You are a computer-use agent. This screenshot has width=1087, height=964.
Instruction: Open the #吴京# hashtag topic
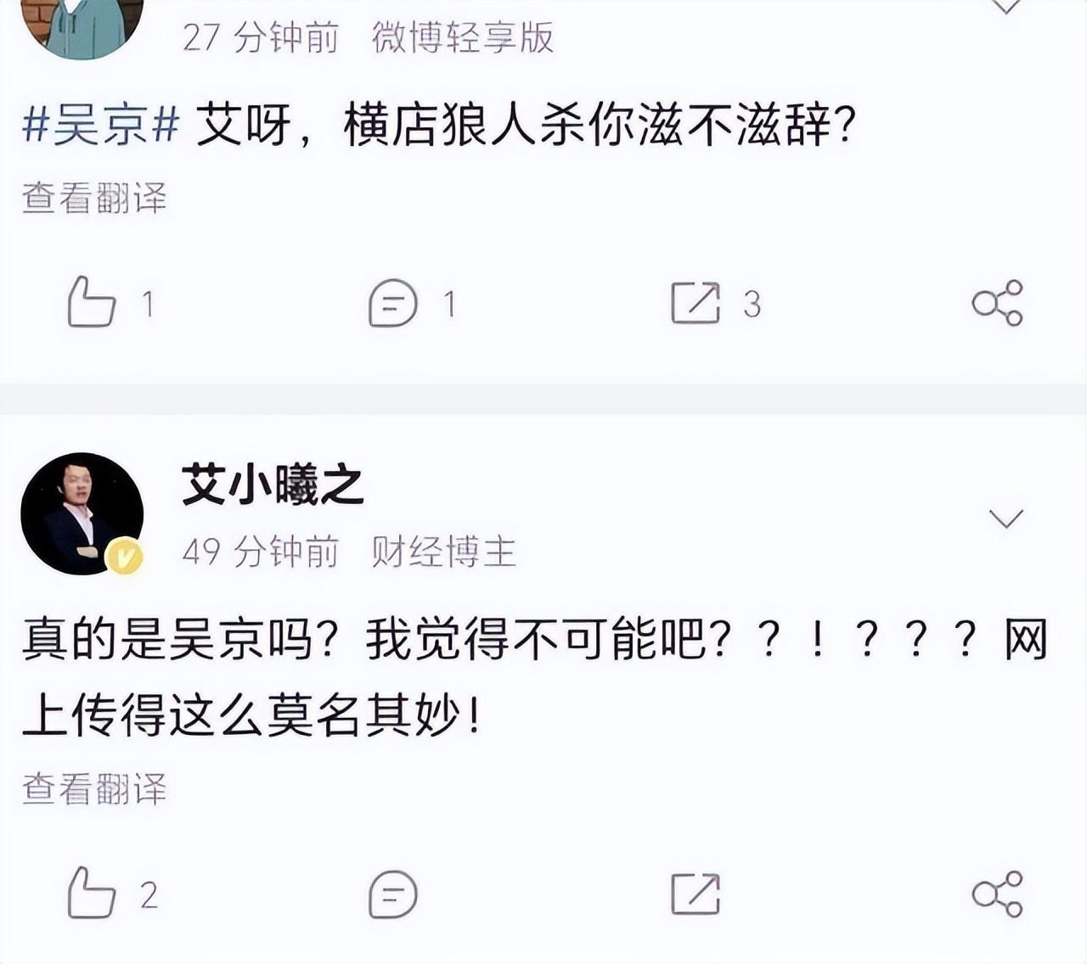101,126
